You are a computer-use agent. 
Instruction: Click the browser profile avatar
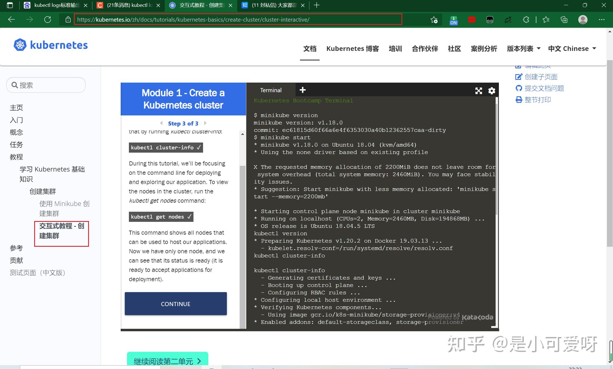point(583,20)
